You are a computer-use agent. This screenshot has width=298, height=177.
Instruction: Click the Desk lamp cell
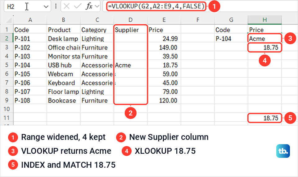[x=63, y=38]
